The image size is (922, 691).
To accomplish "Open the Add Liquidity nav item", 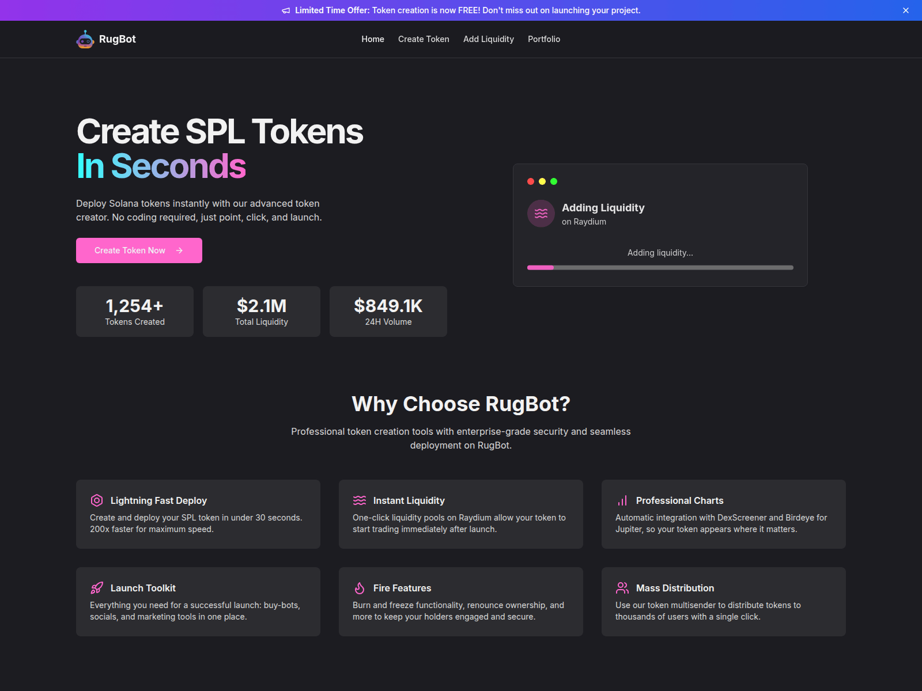I will pos(489,39).
